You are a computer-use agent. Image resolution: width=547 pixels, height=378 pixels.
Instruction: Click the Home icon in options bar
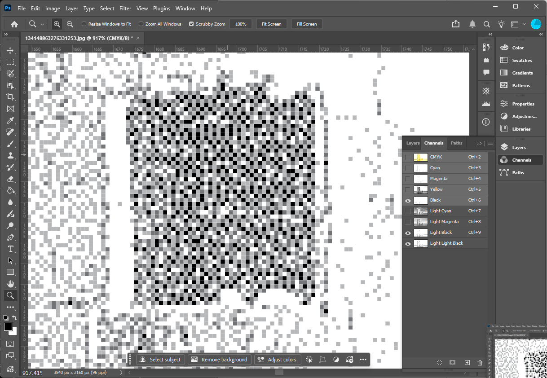(14, 24)
